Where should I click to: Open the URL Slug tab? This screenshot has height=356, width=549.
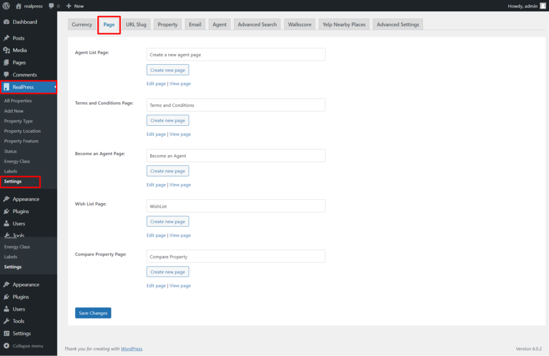coord(136,25)
